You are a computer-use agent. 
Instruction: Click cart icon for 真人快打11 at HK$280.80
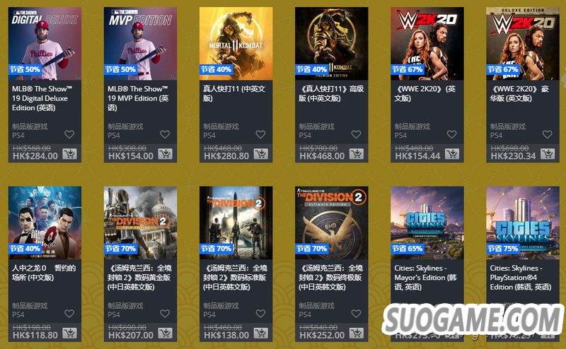point(260,154)
